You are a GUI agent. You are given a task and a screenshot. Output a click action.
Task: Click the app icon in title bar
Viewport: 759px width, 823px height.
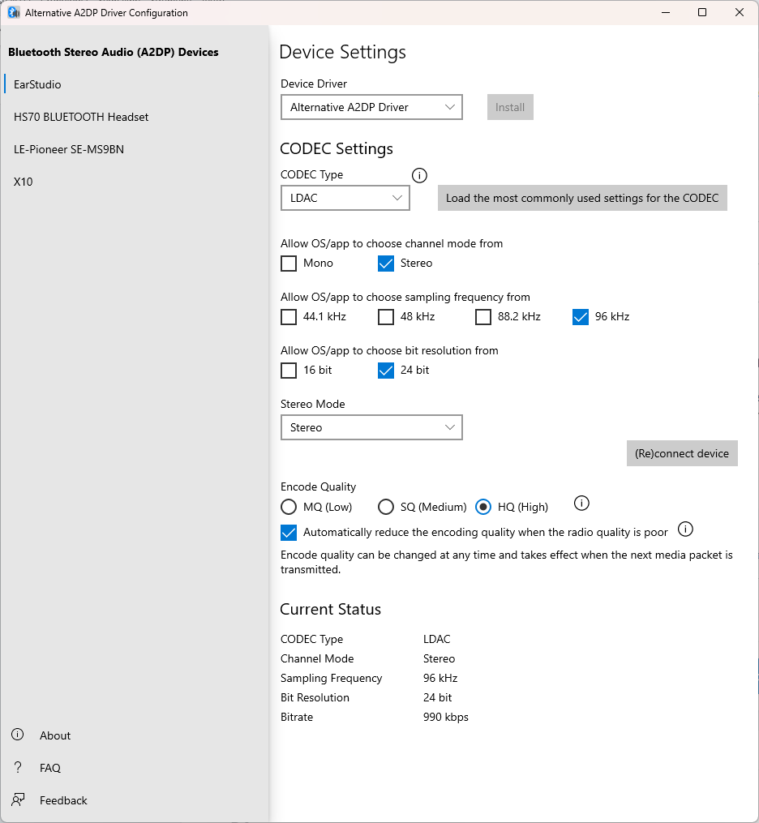pyautogui.click(x=14, y=13)
